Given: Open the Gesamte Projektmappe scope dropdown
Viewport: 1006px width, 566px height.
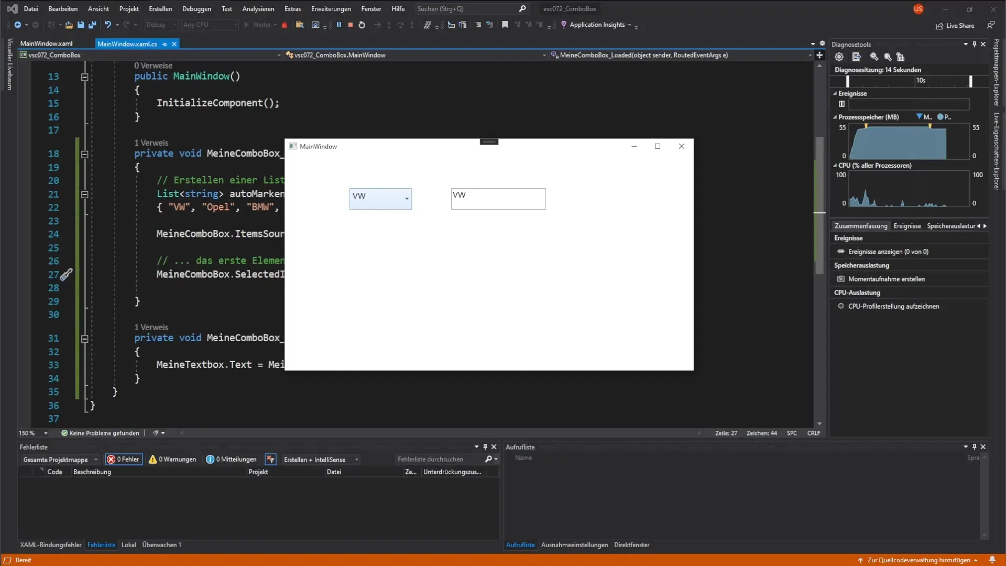Looking at the screenshot, I should coord(60,460).
